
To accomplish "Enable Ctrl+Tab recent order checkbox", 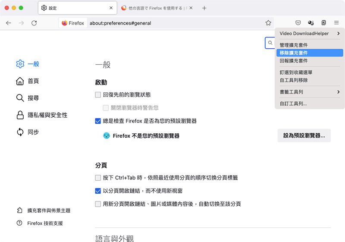I will (x=98, y=178).
